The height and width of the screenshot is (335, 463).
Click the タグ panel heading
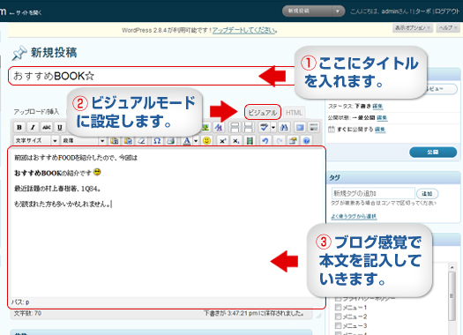pyautogui.click(x=335, y=177)
